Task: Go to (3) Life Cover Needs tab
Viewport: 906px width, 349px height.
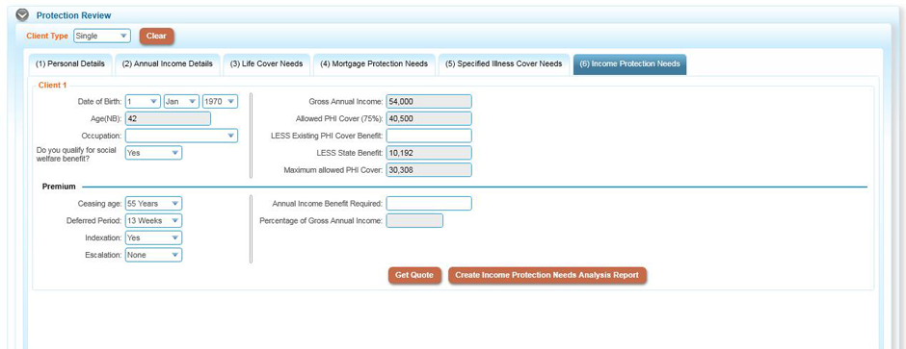Action: tap(266, 63)
